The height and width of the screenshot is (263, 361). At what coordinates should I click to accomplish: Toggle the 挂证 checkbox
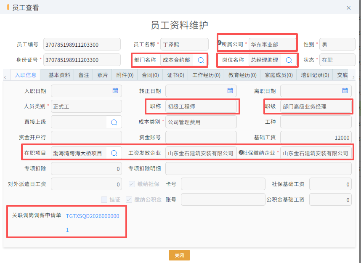[x=104, y=199]
